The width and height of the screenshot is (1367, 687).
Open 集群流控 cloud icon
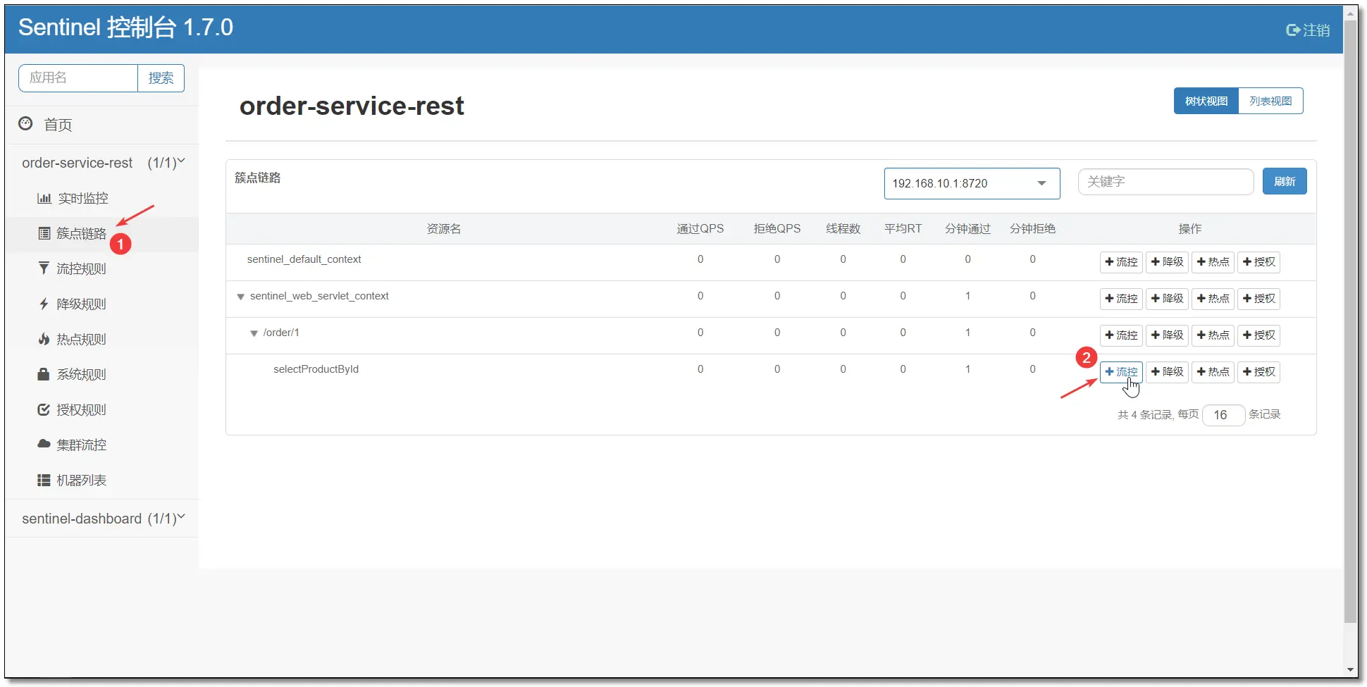point(44,444)
